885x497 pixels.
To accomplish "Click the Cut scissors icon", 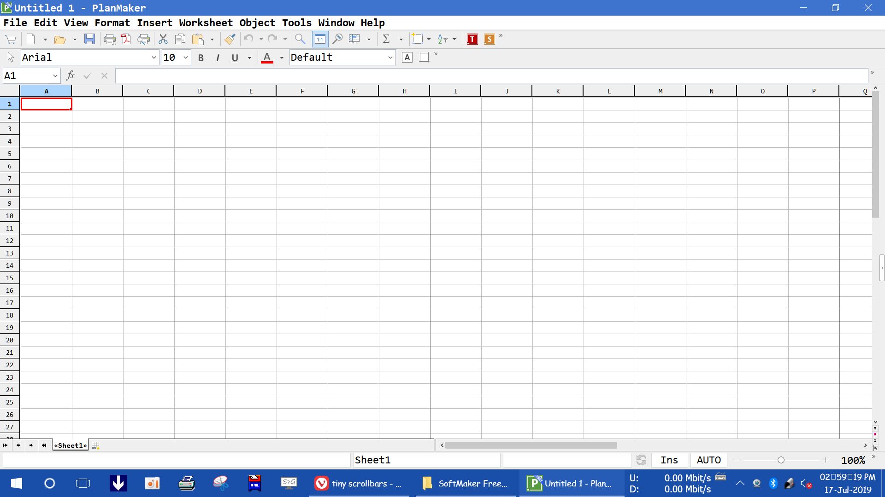I will coord(163,39).
